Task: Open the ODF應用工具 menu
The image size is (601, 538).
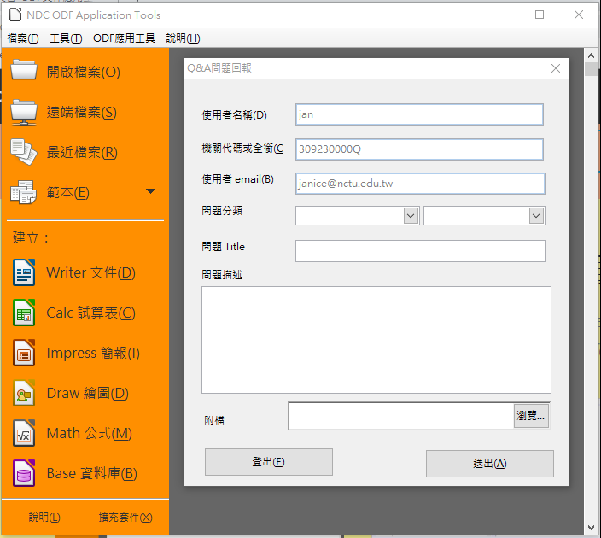Action: tap(124, 38)
